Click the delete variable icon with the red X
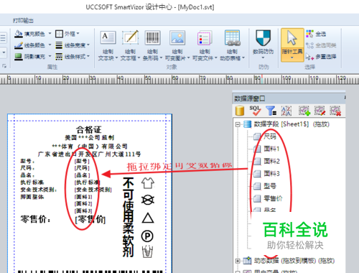 click(x=335, y=111)
